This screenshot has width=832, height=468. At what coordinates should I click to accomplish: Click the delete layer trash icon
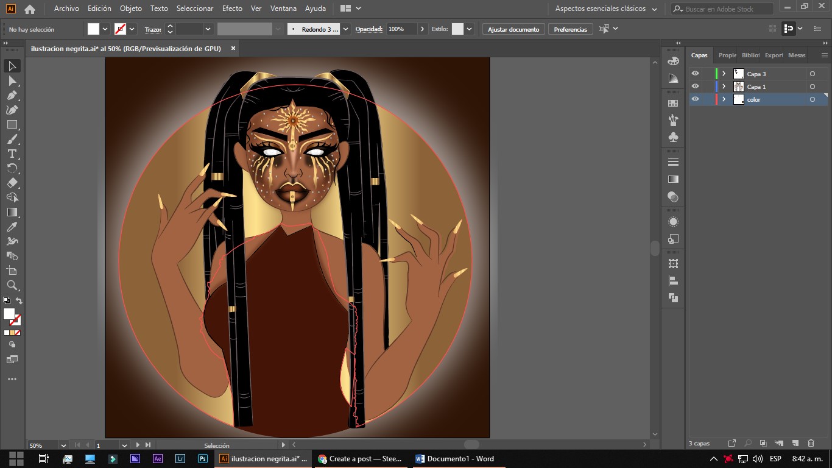[x=811, y=443]
